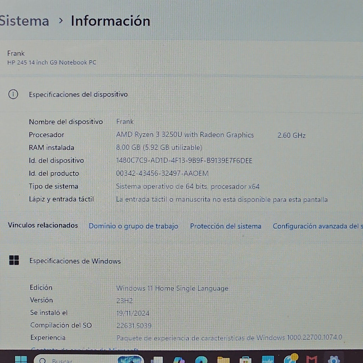Open Microsoft Edge from the taskbar
The image size is (363, 363).
pos(201,360)
